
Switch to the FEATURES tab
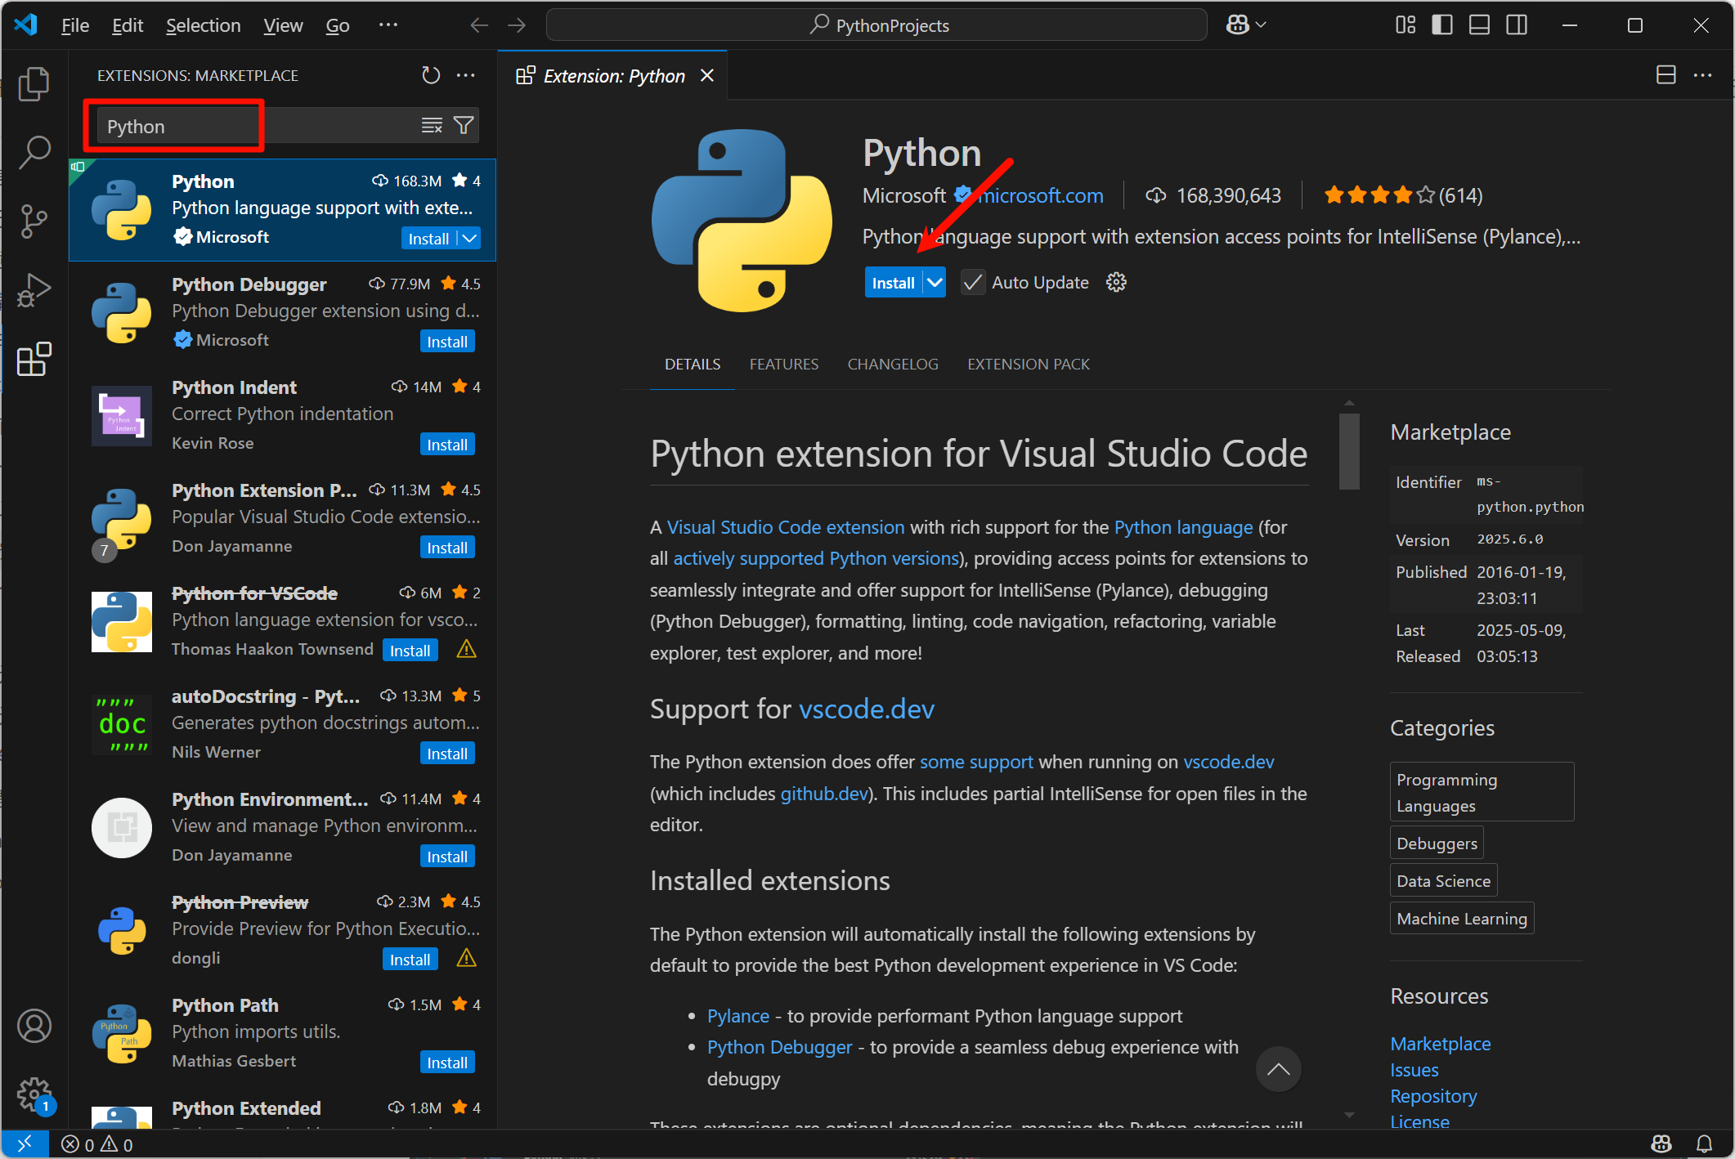tap(783, 364)
